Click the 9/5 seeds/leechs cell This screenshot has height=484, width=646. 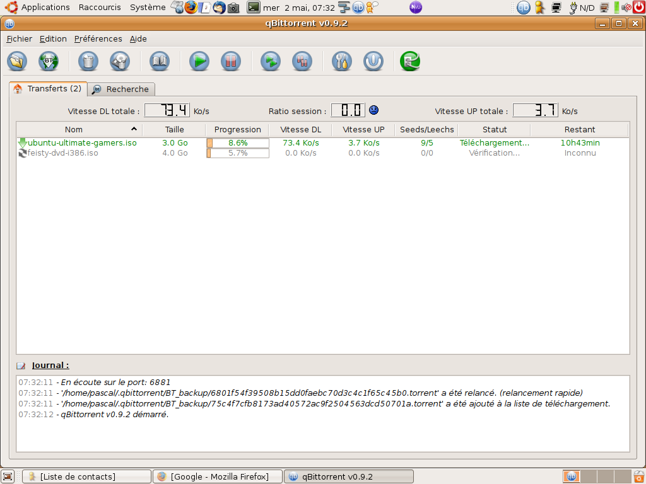pyautogui.click(x=427, y=143)
